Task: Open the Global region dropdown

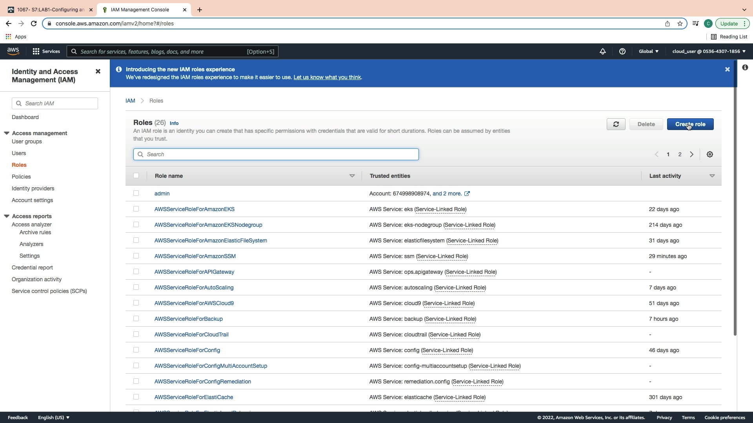Action: (649, 51)
